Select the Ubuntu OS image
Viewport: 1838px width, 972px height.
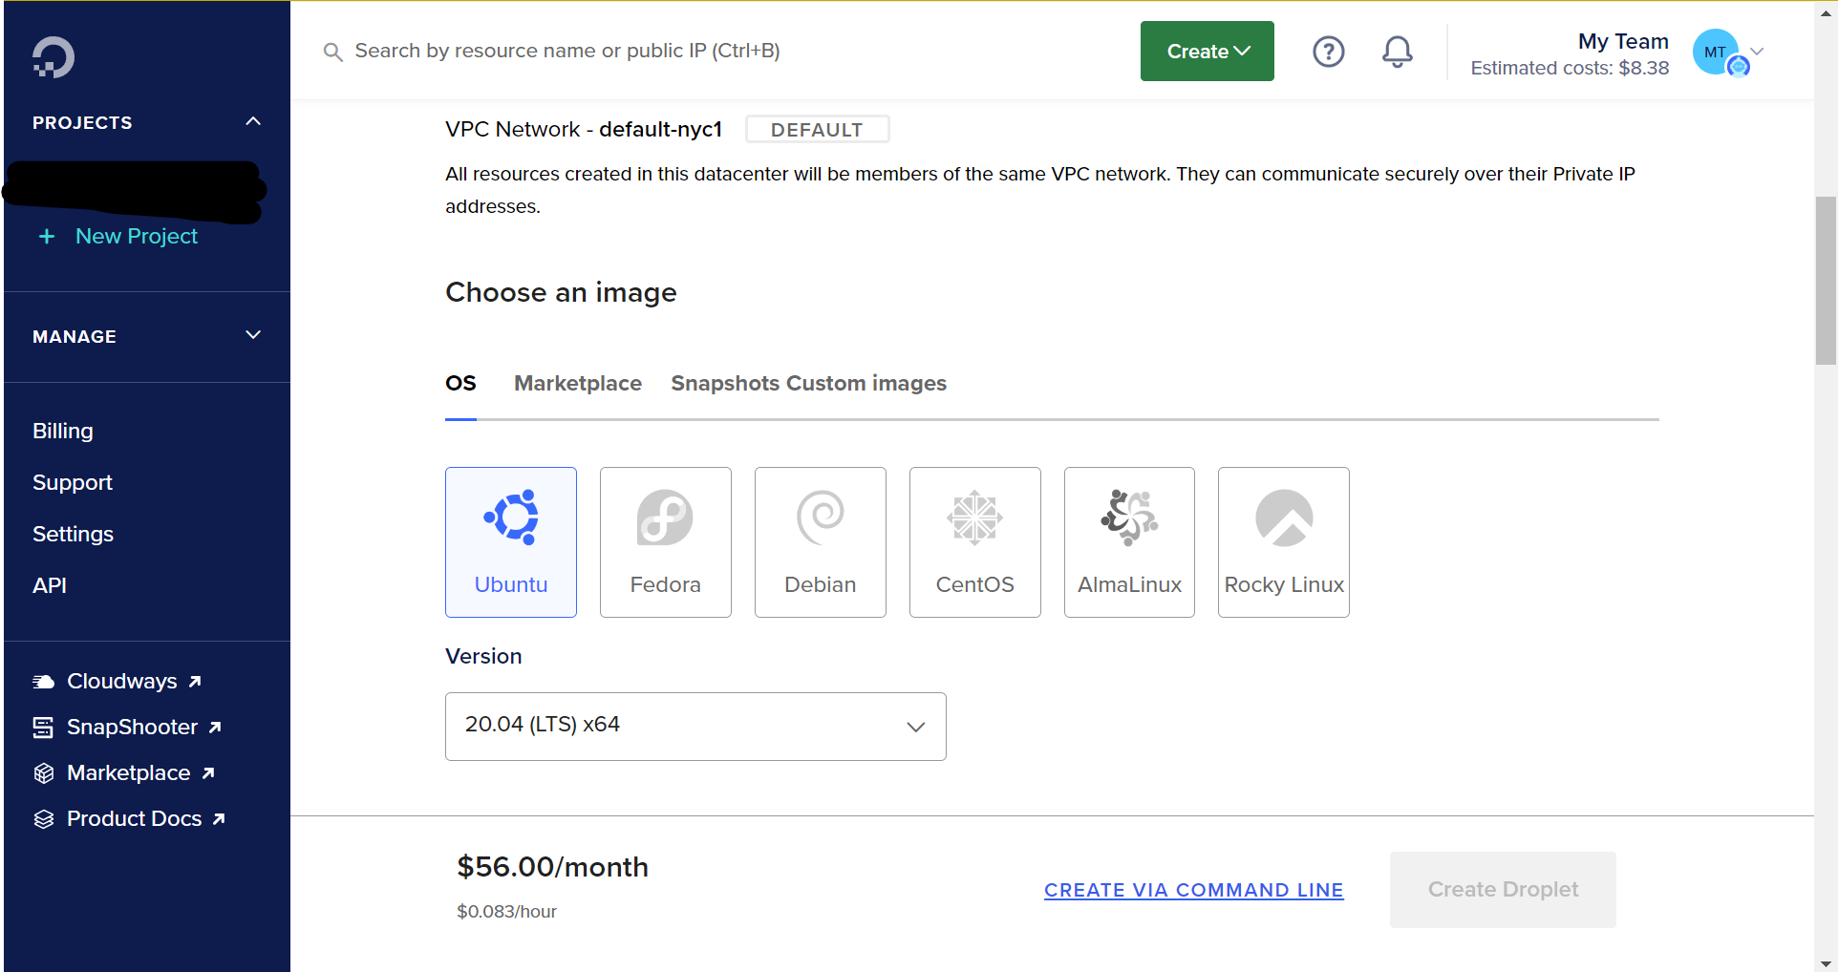tap(511, 542)
